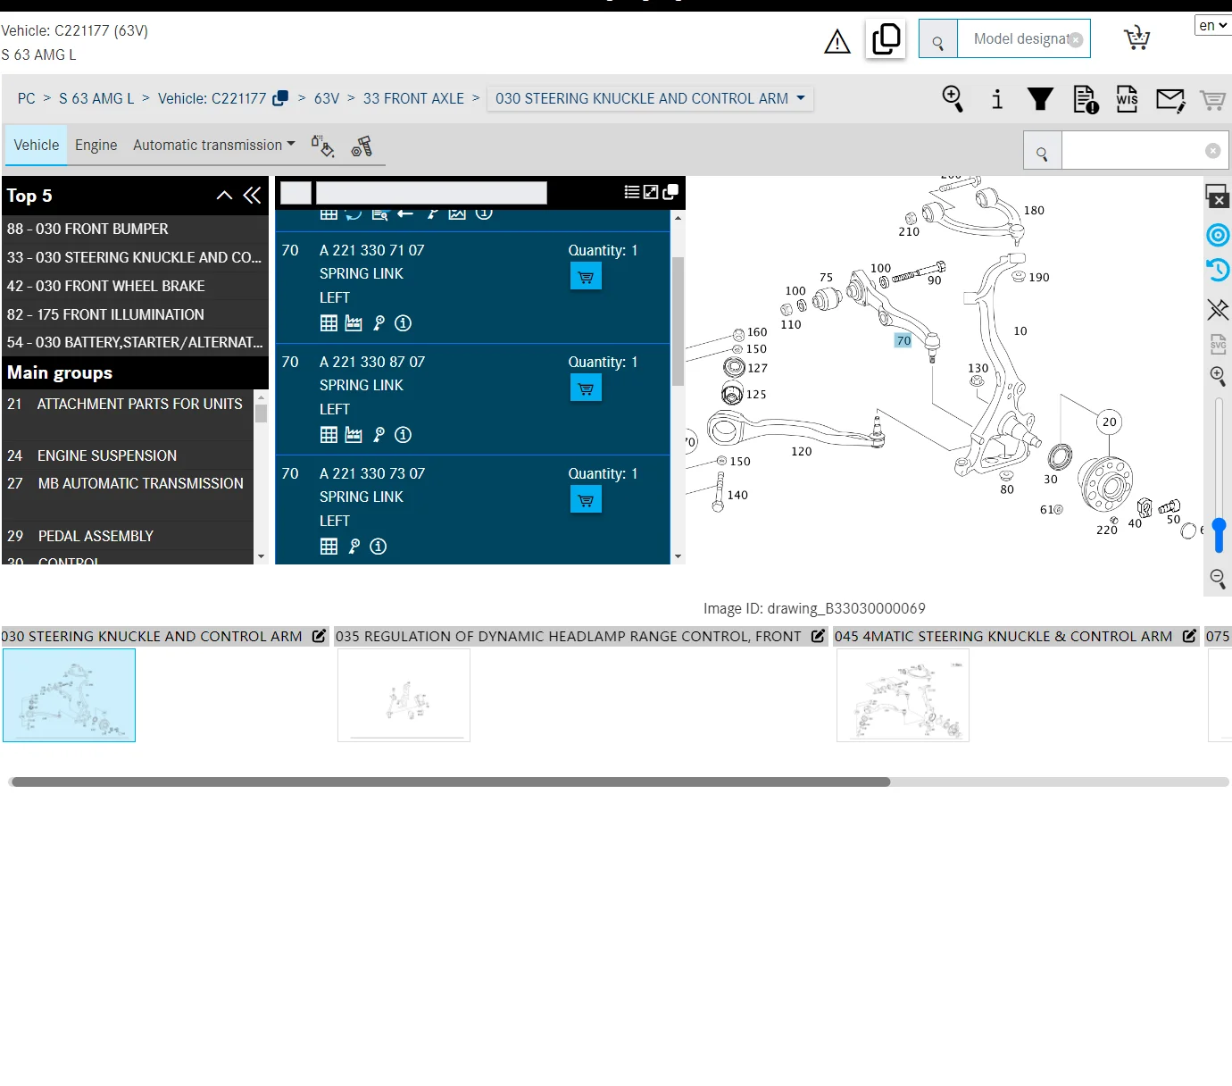
Task: Collapse the left sidebar double chevron
Action: click(x=253, y=196)
